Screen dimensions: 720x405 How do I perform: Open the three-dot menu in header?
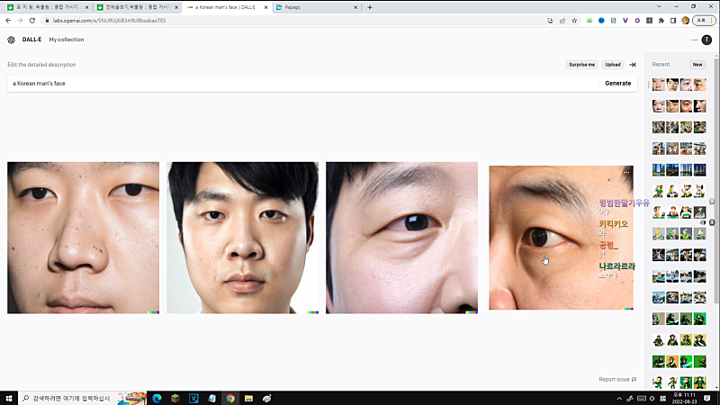(x=694, y=40)
